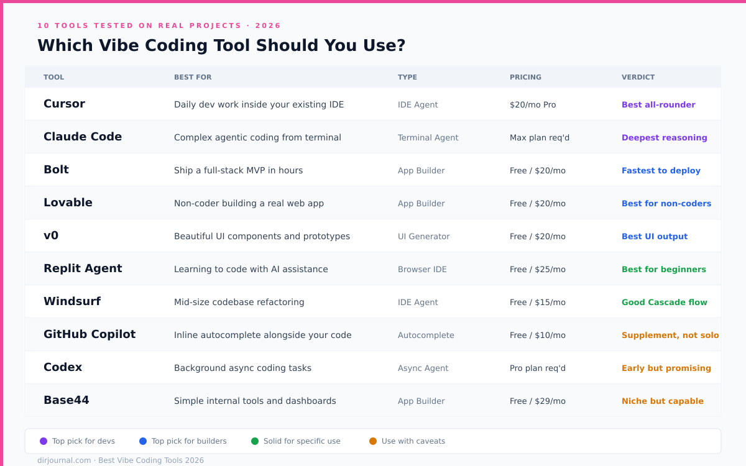Click 'Supplement, not solo' verdict
This screenshot has height=466, width=746.
click(x=670, y=335)
